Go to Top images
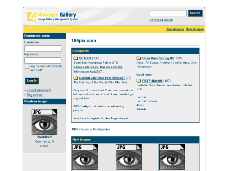Viewport: 228px width, 171px height. (x=175, y=29)
